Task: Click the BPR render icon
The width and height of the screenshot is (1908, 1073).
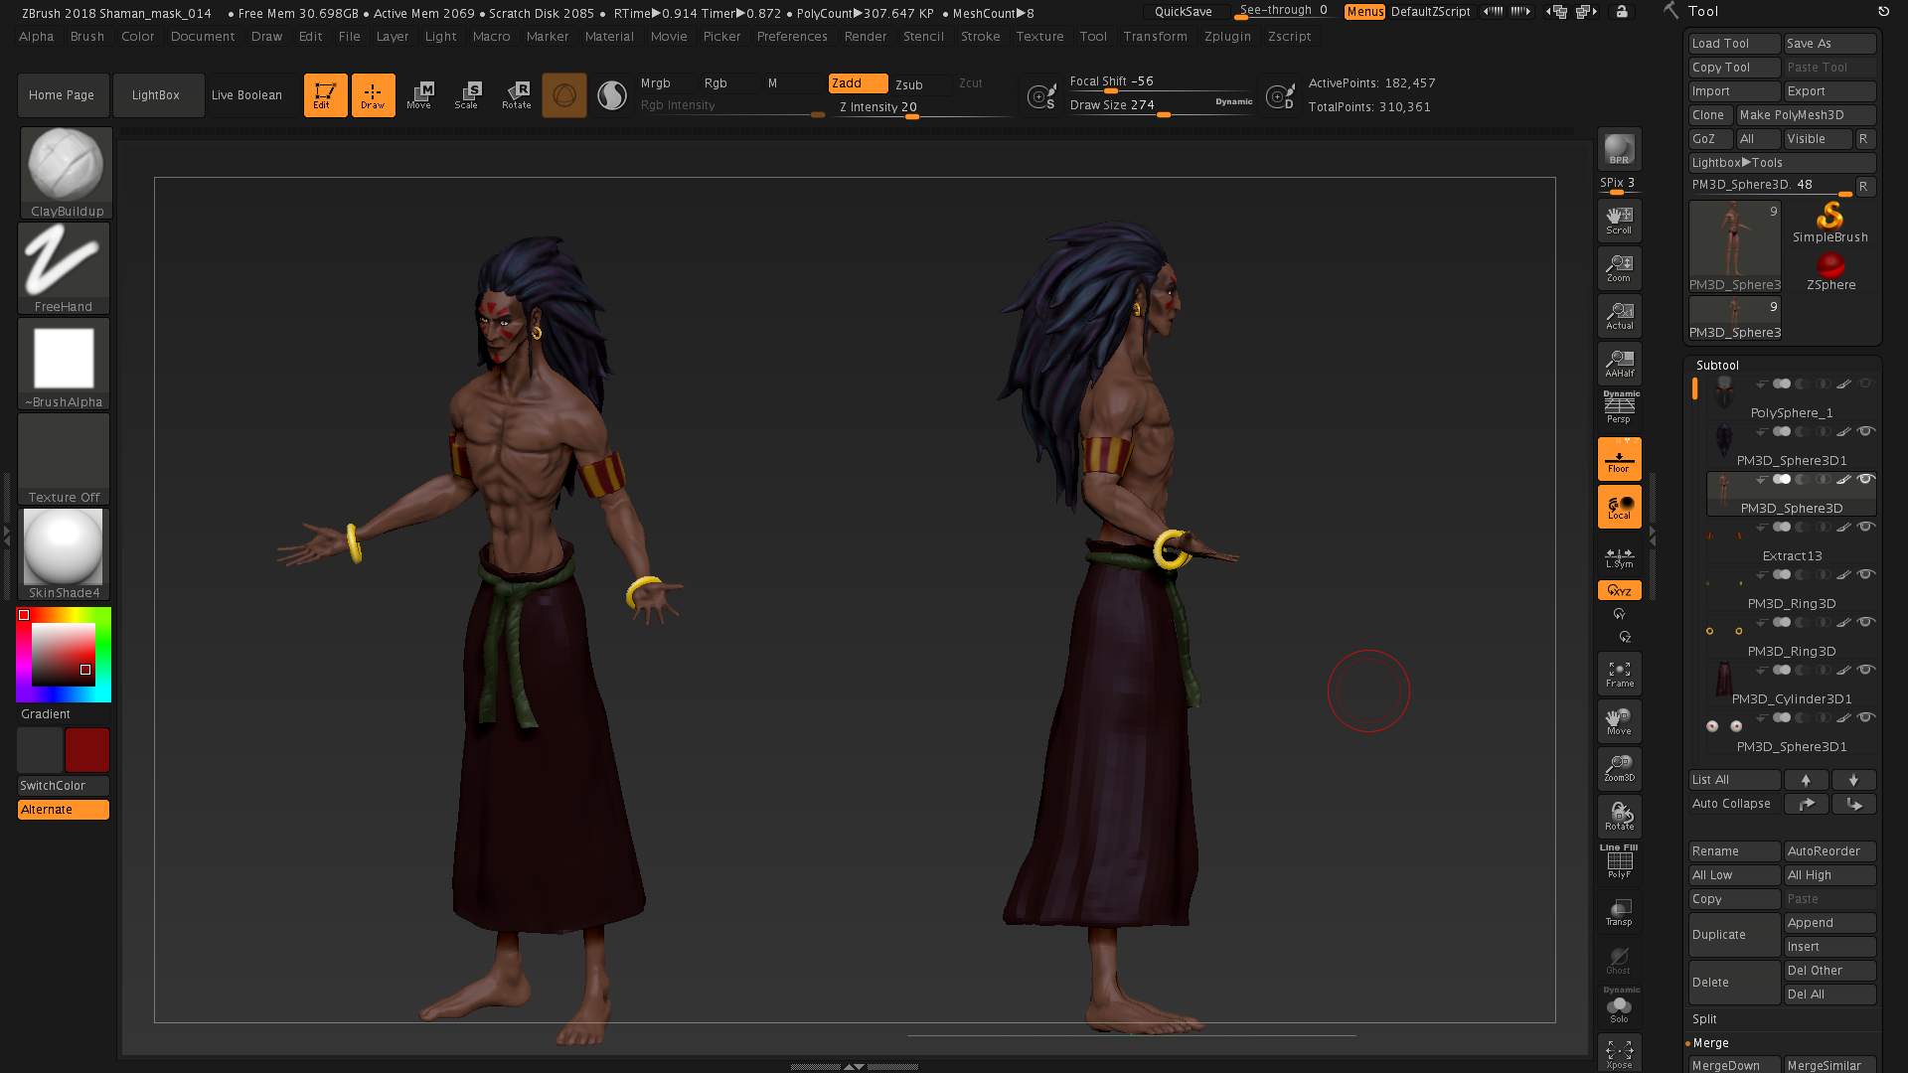Action: [1619, 150]
